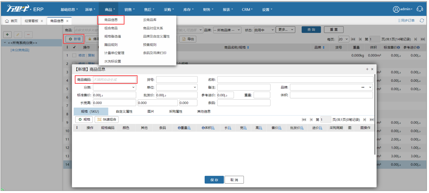Go to last page in SKU grid pager

(x=372, y=120)
